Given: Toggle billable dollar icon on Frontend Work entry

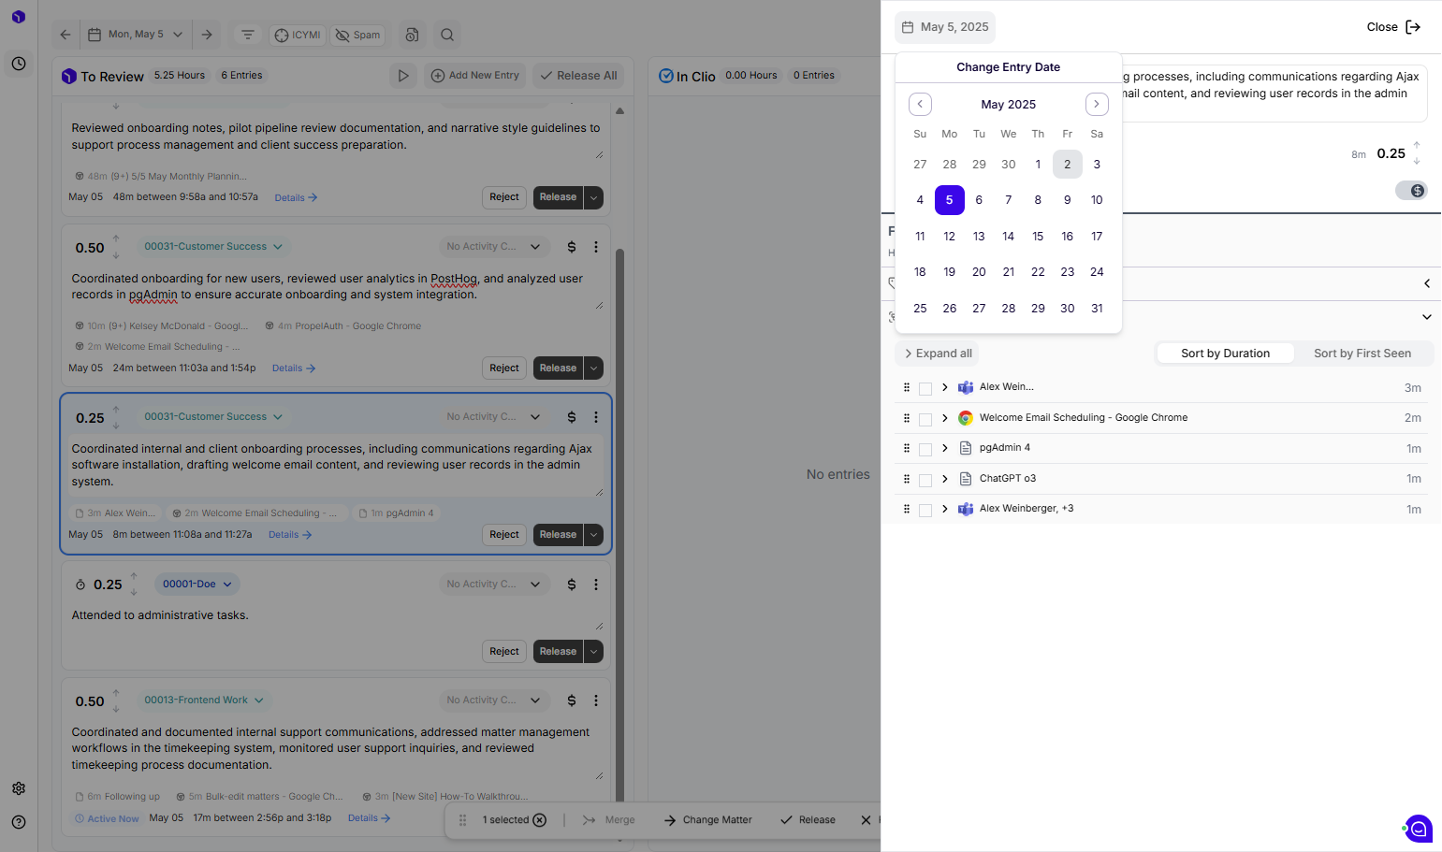Looking at the screenshot, I should [572, 700].
